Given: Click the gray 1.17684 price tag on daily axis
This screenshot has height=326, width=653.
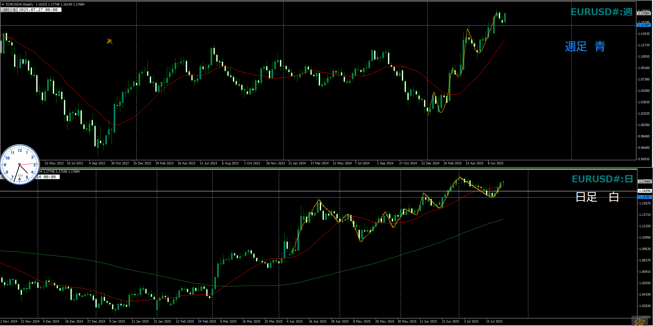Looking at the screenshot, I should pyautogui.click(x=645, y=182).
